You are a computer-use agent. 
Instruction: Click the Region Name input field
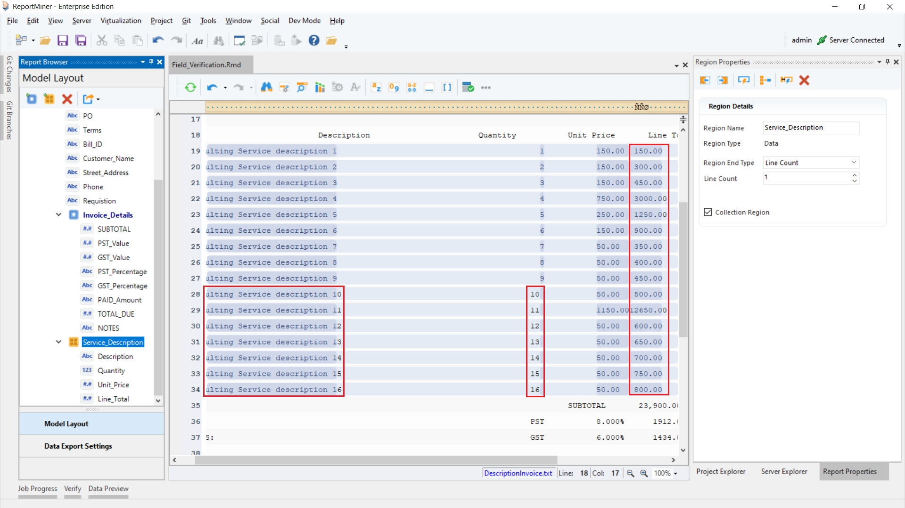(811, 128)
